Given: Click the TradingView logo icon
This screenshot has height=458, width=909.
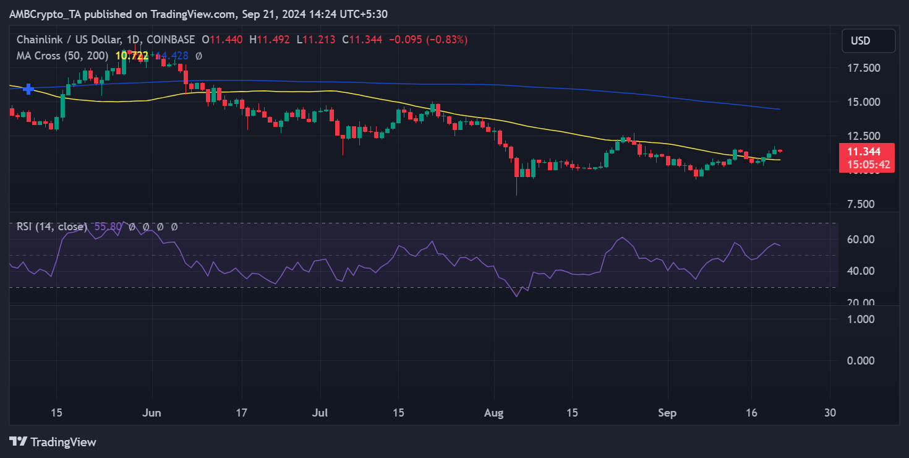Looking at the screenshot, I should coord(19,442).
